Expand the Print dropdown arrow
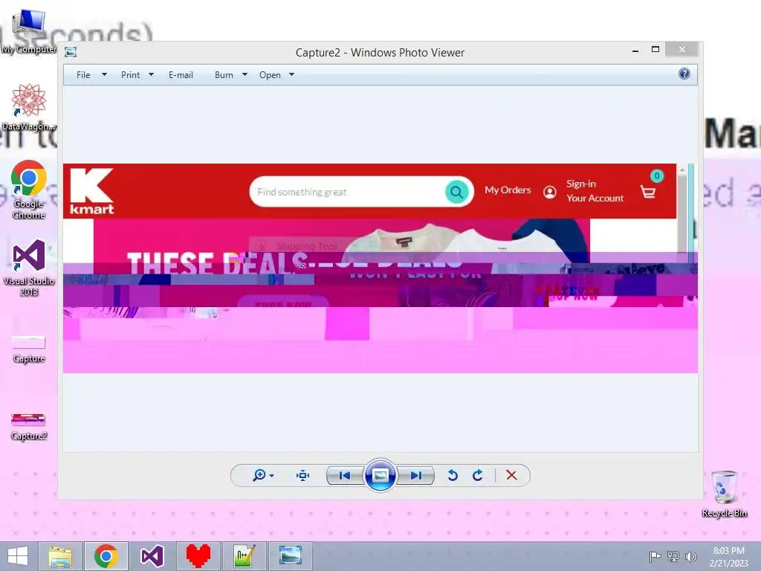The width and height of the screenshot is (761, 571). click(151, 75)
